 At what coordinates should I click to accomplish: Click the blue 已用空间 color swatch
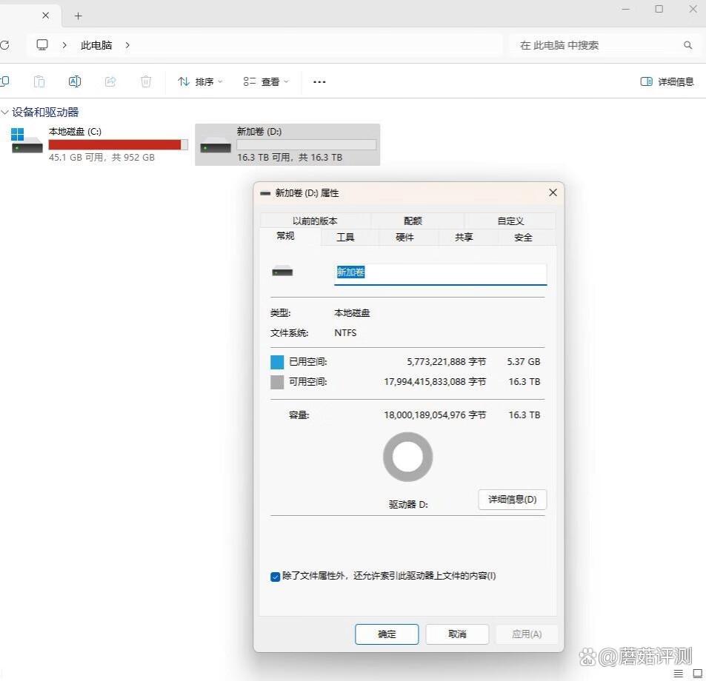[x=277, y=362]
